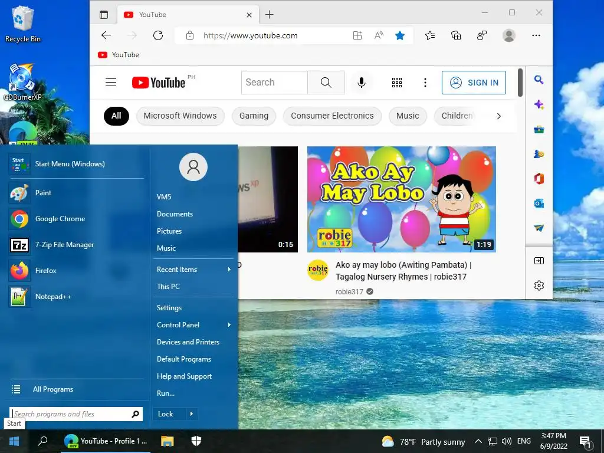Click the YouTube page vertical scrollbar
Viewport: 604px width, 453px height.
pyautogui.click(x=520, y=83)
